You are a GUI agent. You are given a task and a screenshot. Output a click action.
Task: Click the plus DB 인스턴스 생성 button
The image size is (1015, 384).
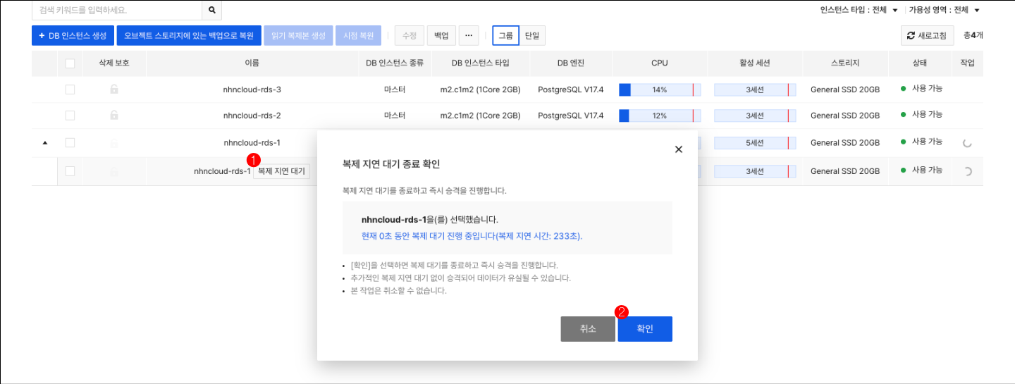(x=72, y=35)
